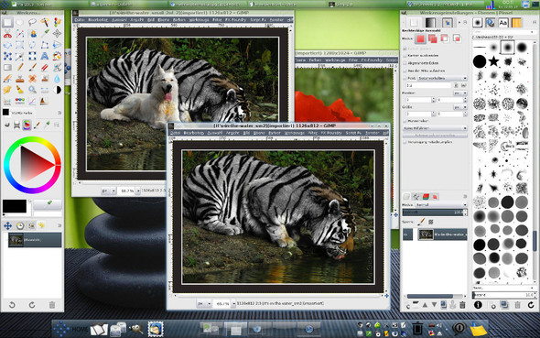Delete the layer using layers panel trash
Image resolution: width=540 pixels, height=338 pixels.
(x=462, y=305)
